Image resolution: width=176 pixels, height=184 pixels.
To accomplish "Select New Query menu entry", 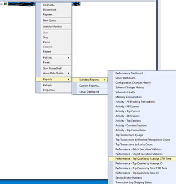I will pyautogui.click(x=49, y=21).
